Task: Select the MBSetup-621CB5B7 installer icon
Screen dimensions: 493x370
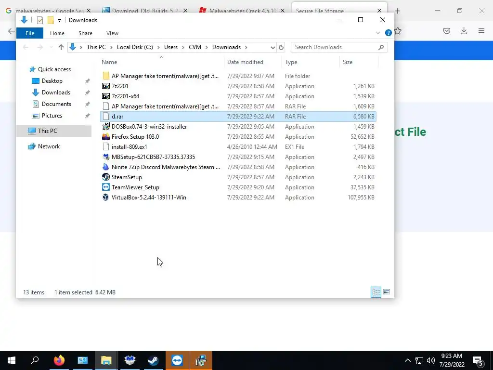Action: [x=106, y=157]
